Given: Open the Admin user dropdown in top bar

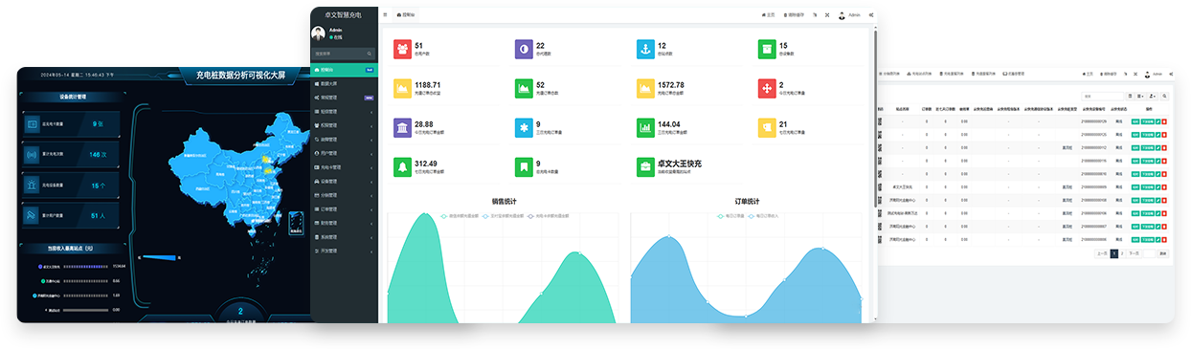Looking at the screenshot, I should click(x=849, y=15).
